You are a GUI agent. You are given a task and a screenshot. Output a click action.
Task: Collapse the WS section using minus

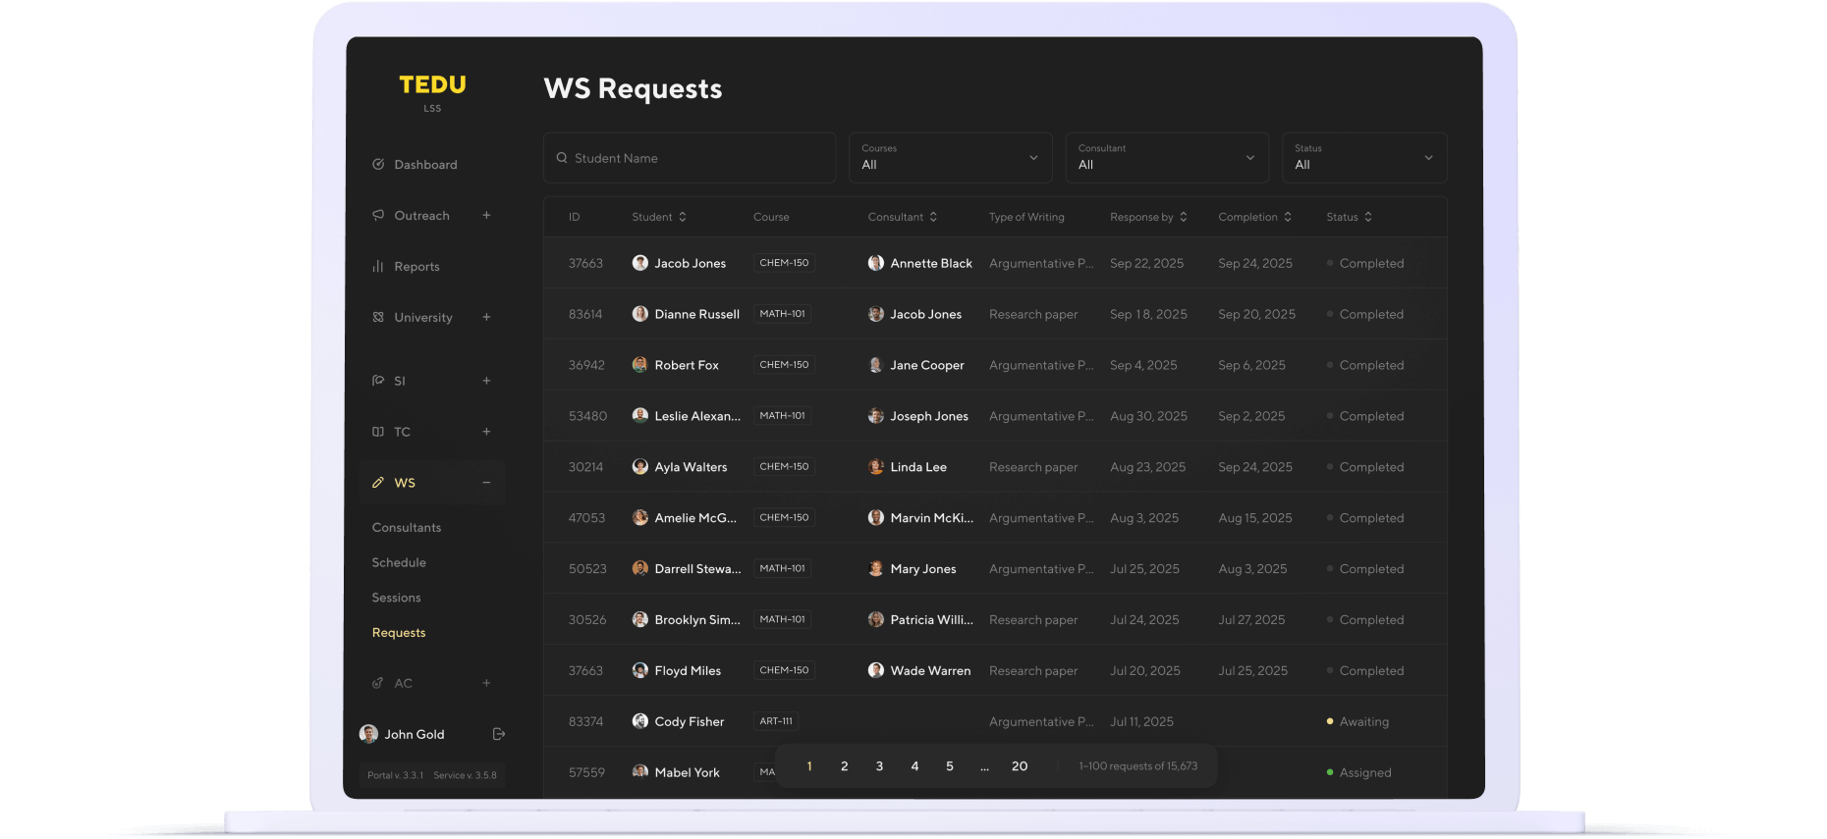(x=486, y=483)
